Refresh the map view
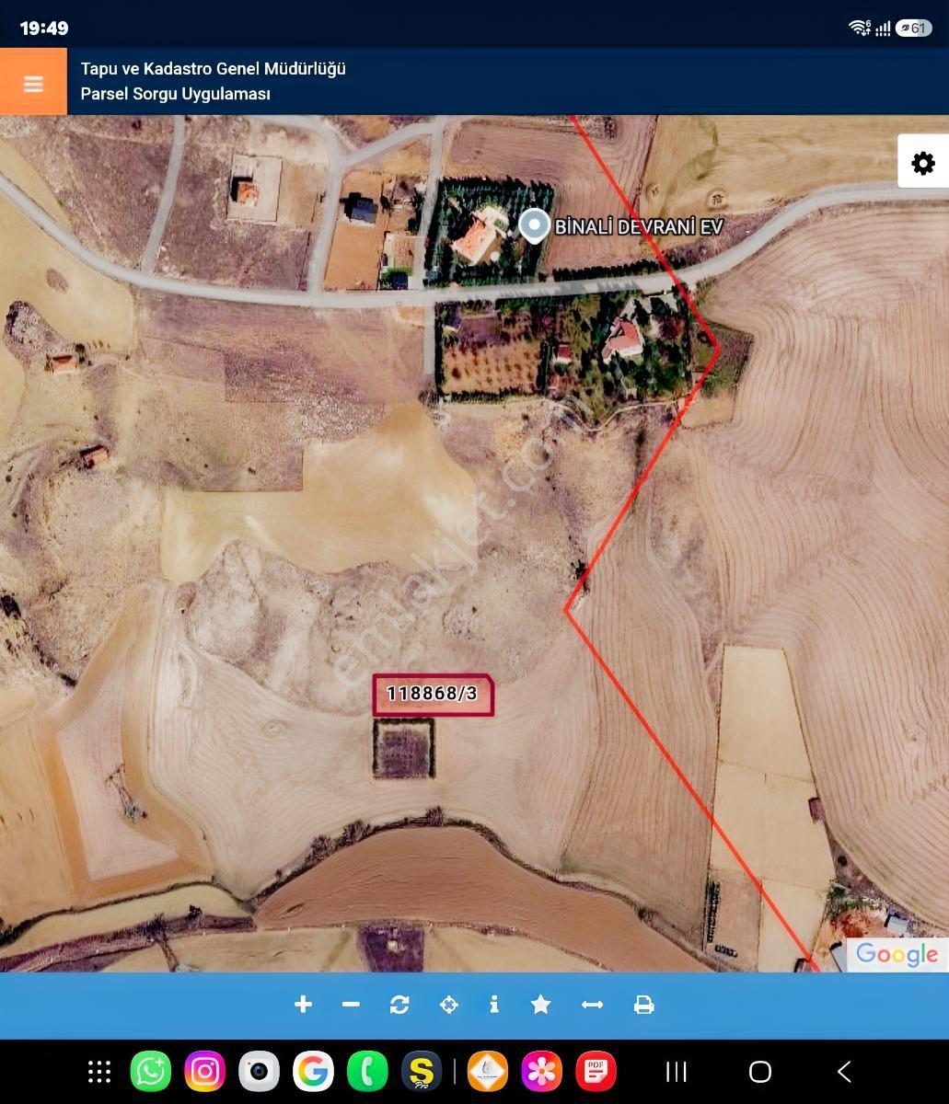Image resolution: width=949 pixels, height=1104 pixels. pyautogui.click(x=399, y=1005)
